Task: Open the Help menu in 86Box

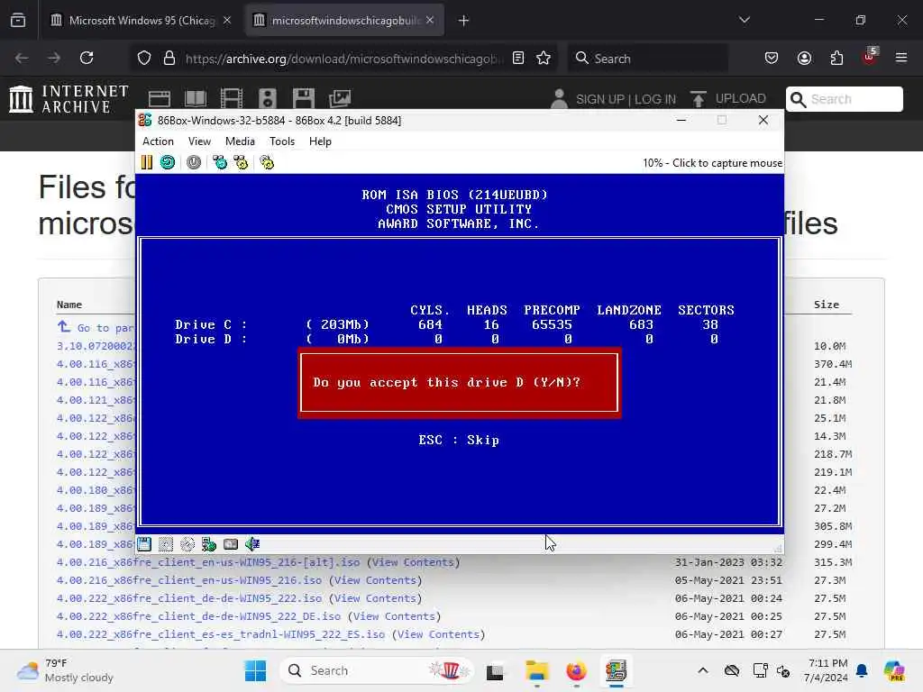Action: 320,141
